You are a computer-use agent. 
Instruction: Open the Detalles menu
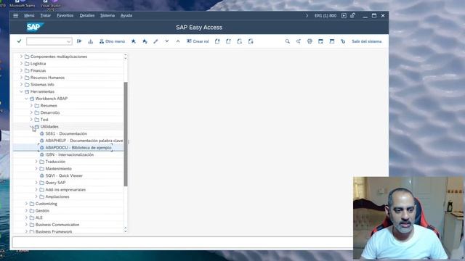[87, 15]
